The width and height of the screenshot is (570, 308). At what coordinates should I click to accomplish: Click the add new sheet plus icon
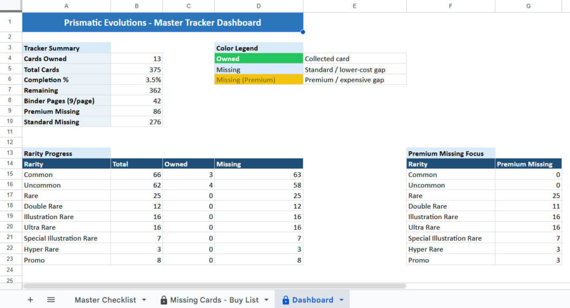coord(30,300)
